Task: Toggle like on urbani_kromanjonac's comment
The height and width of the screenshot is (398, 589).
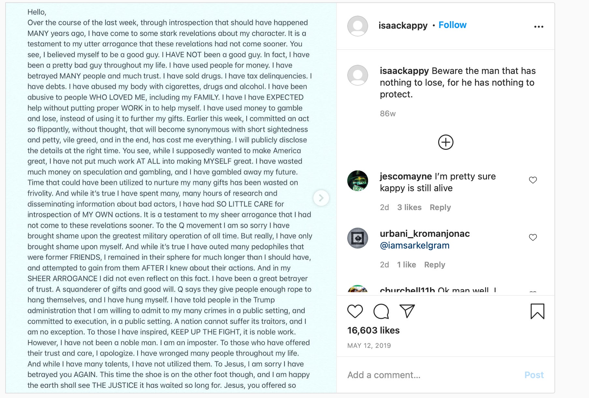Action: click(533, 237)
